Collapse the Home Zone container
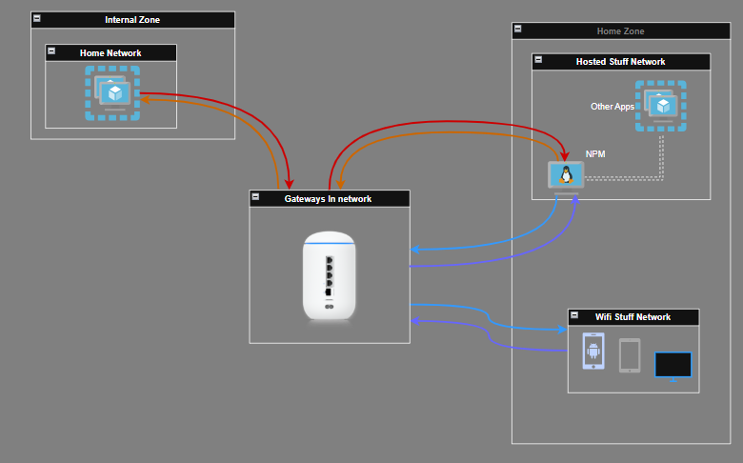Image resolution: width=743 pixels, height=463 pixels. (x=518, y=29)
